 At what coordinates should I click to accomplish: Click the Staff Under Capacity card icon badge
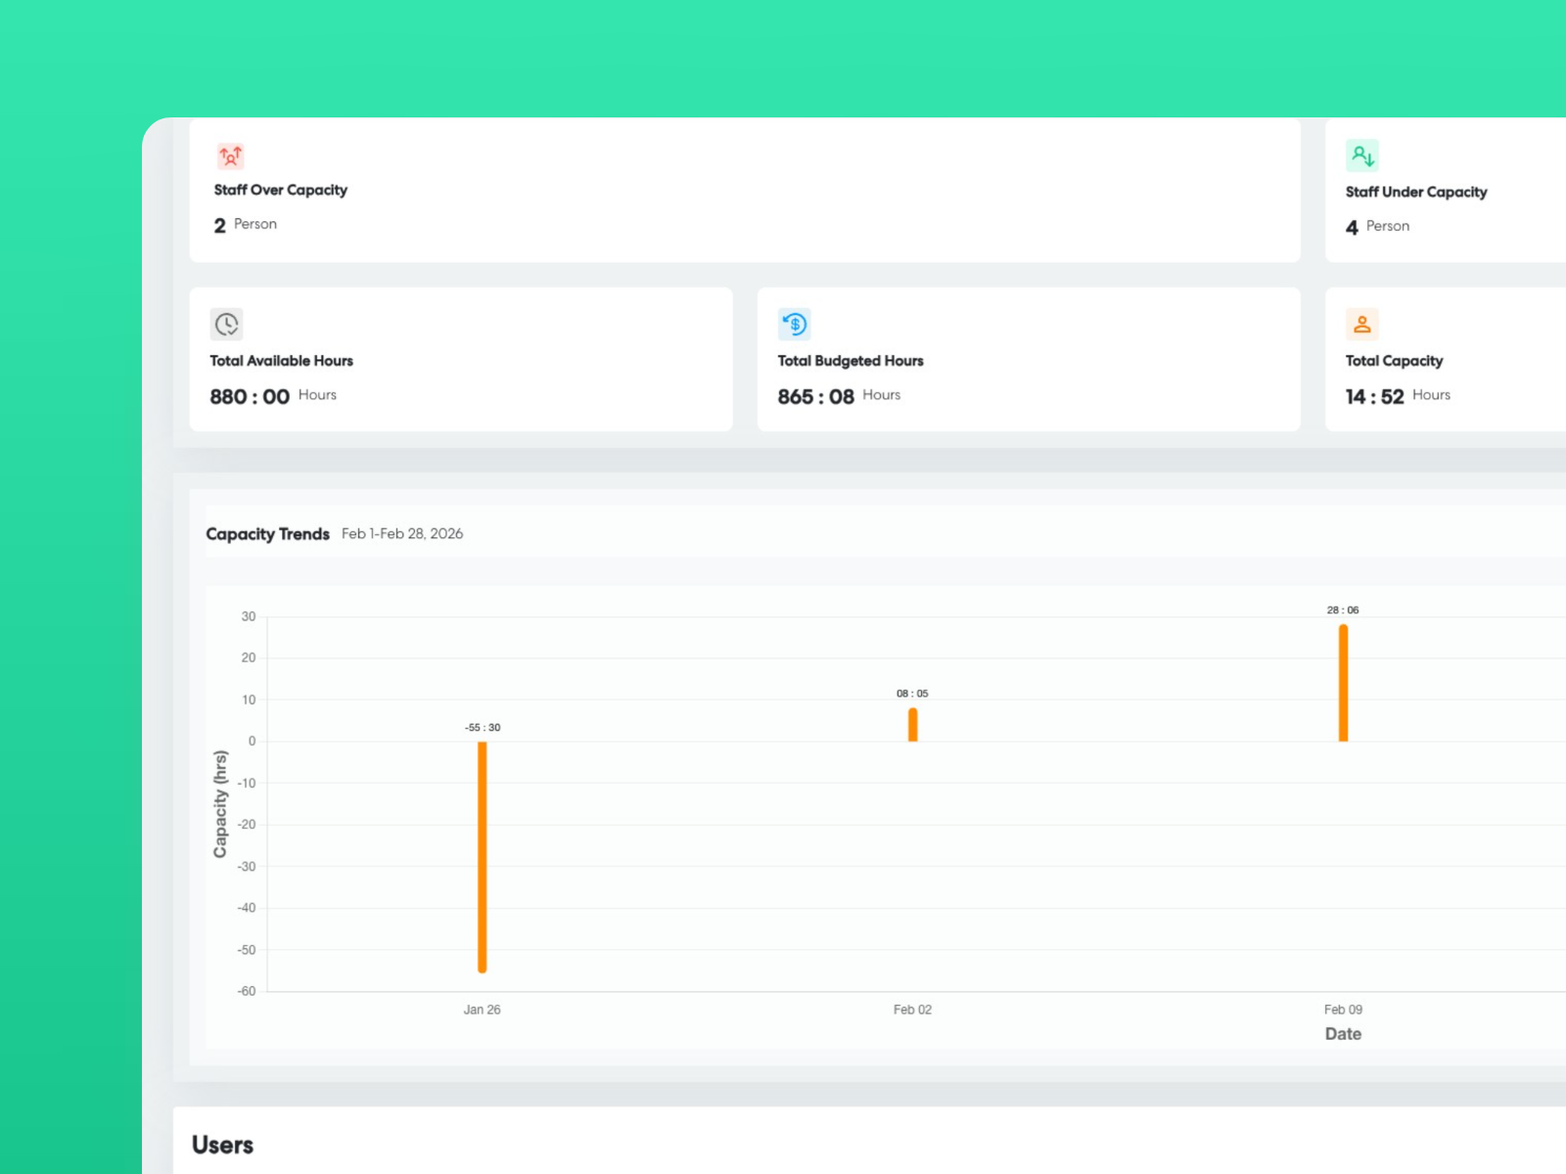(x=1360, y=156)
